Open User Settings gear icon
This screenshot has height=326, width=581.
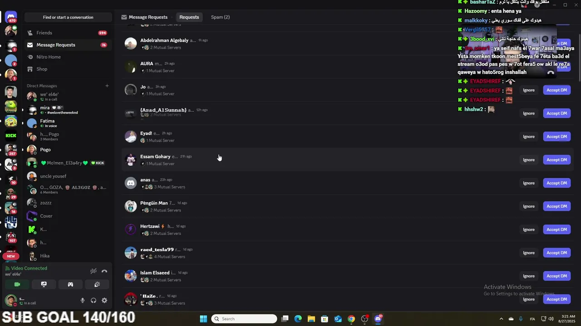tap(104, 300)
